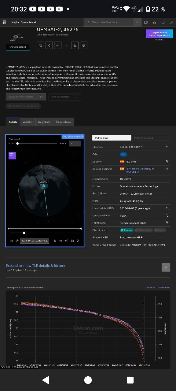Screen dimensions: 176x391
Task: Toggle Rocket body object type chip
Action: 144,230
